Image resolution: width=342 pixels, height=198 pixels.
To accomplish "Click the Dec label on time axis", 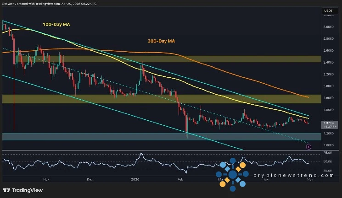I will (x=90, y=179).
